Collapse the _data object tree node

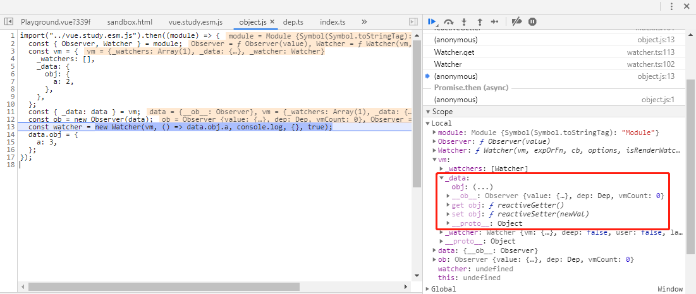click(442, 178)
